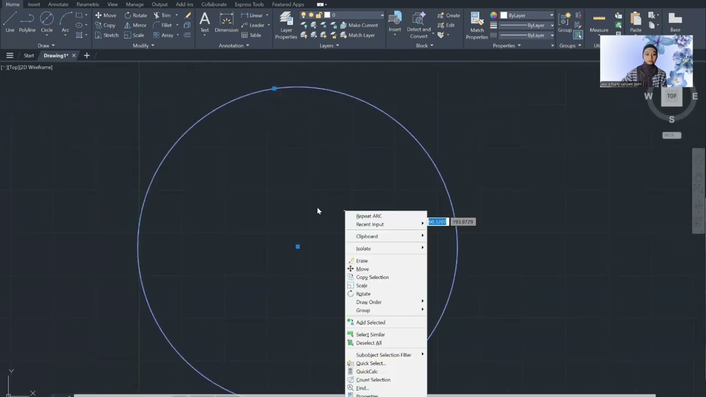The height and width of the screenshot is (397, 706).
Task: Open the Linear dimension dropdown arrow
Action: 268,15
